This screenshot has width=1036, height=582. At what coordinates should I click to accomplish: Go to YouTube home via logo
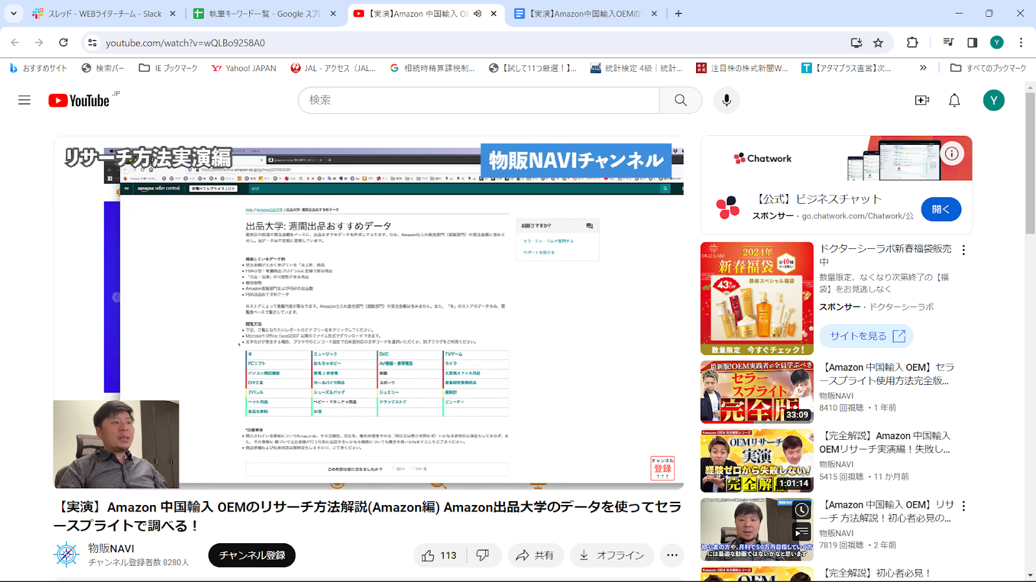click(79, 100)
